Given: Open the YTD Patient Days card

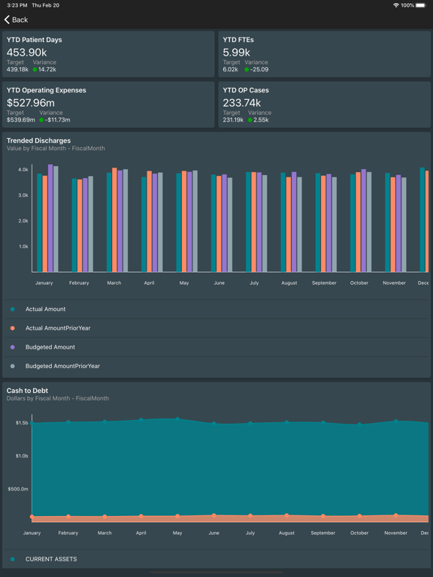Looking at the screenshot, I should point(108,54).
